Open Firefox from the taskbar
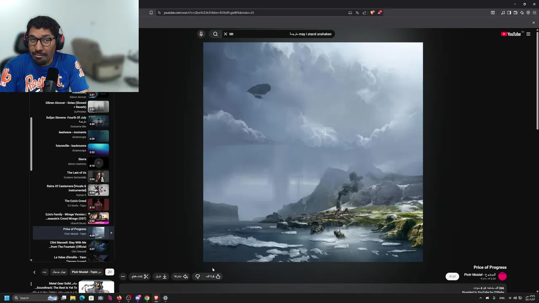Viewport: 539px width, 303px height. pyautogui.click(x=119, y=298)
